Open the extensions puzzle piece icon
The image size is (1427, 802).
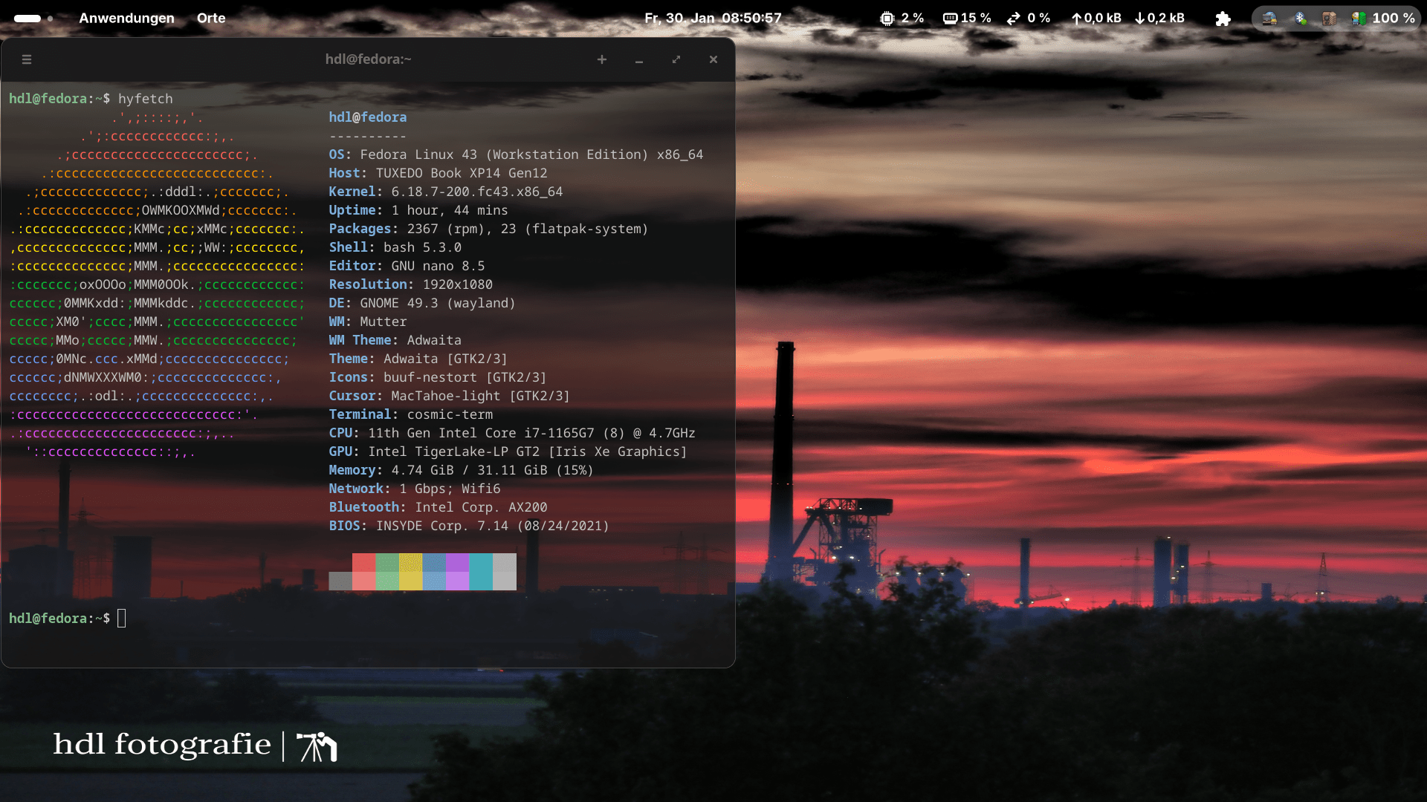(1223, 19)
